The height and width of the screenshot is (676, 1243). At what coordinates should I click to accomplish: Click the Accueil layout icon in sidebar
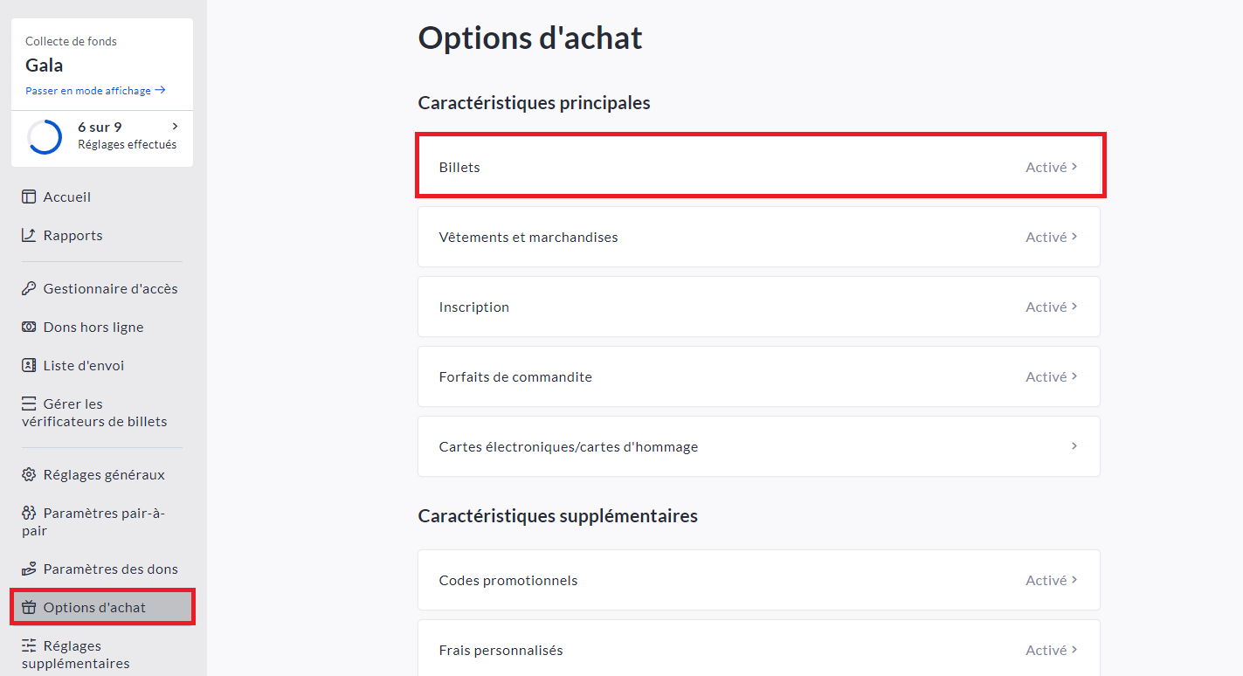pyautogui.click(x=29, y=197)
